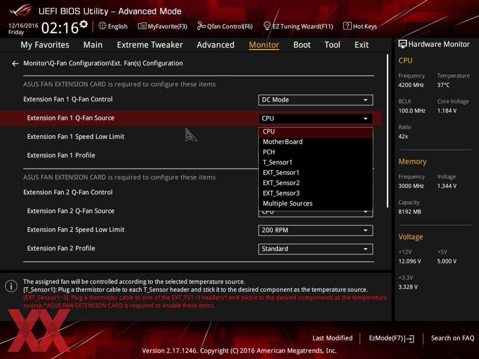Open MyFavorite(F3)
479x359 pixels.
163,26
